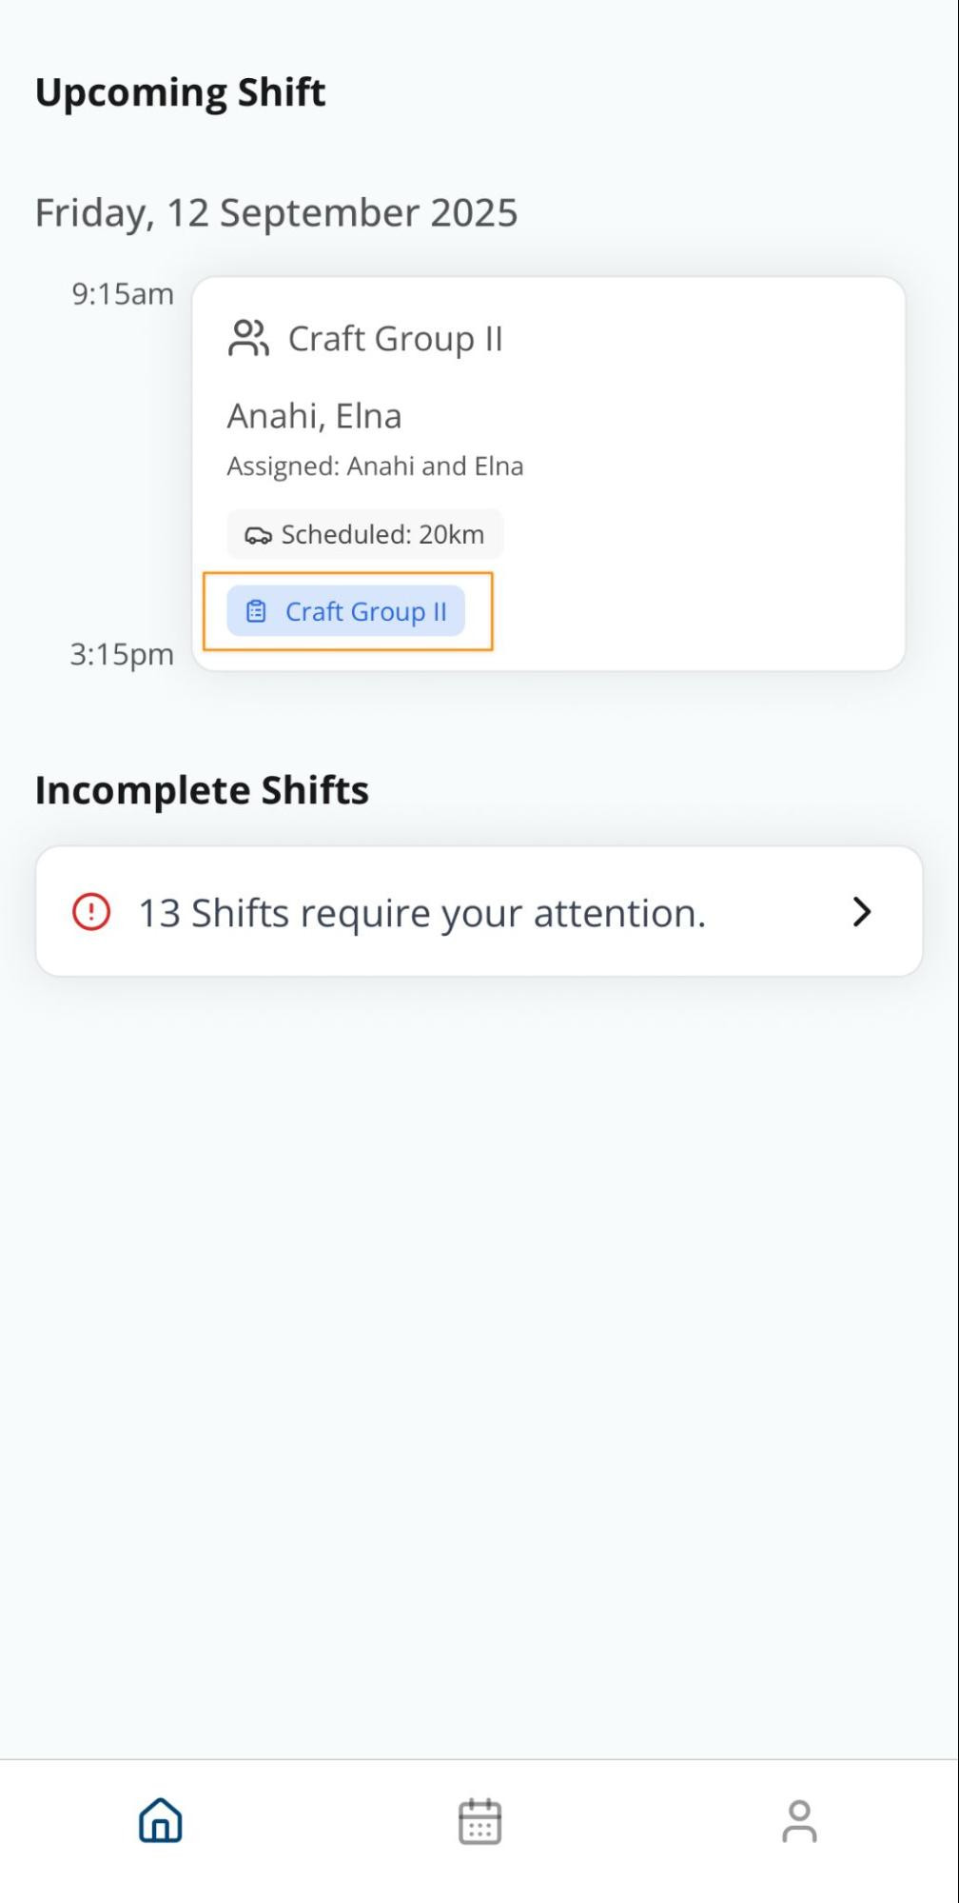Tap the car icon beside Scheduled distance
Image resolution: width=959 pixels, height=1903 pixels.
(257, 535)
